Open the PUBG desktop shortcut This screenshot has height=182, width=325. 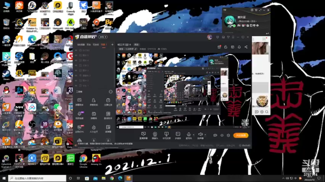pos(32,75)
